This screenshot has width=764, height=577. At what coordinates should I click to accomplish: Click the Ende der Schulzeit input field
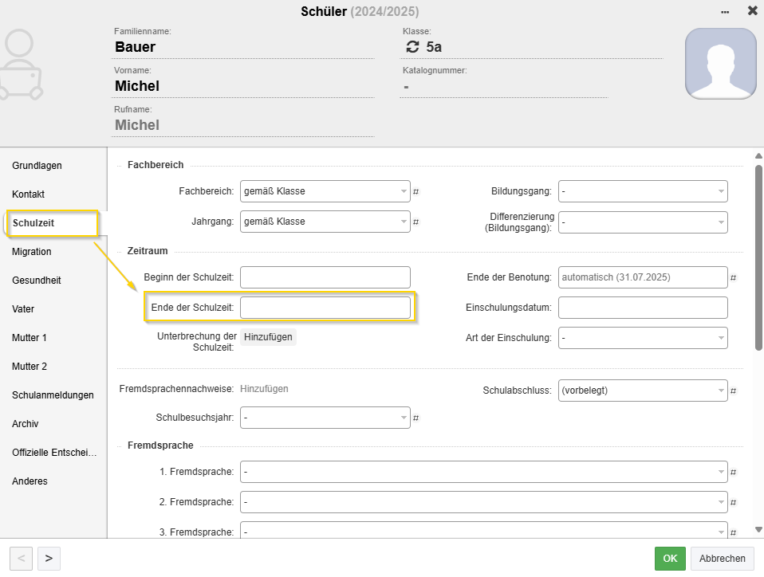[x=325, y=308]
